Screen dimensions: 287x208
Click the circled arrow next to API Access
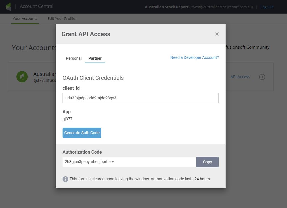[262, 77]
